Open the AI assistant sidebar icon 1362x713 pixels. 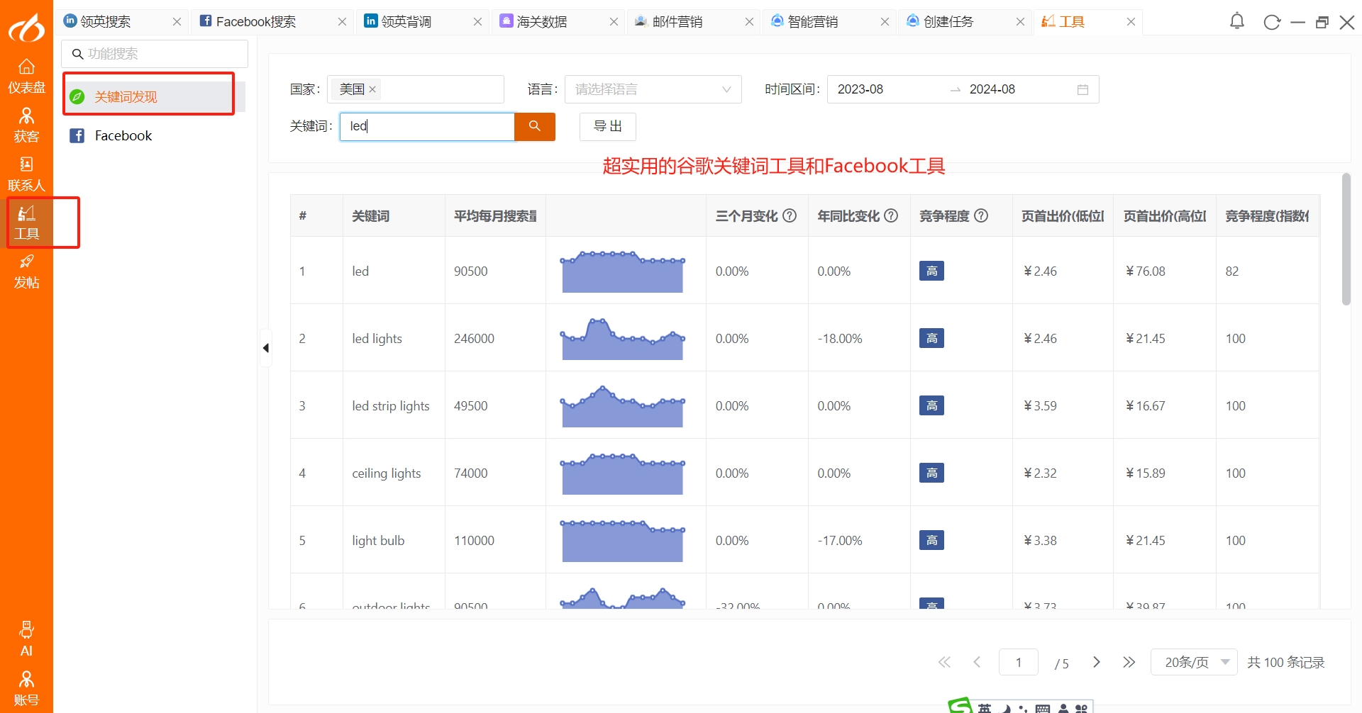26,639
